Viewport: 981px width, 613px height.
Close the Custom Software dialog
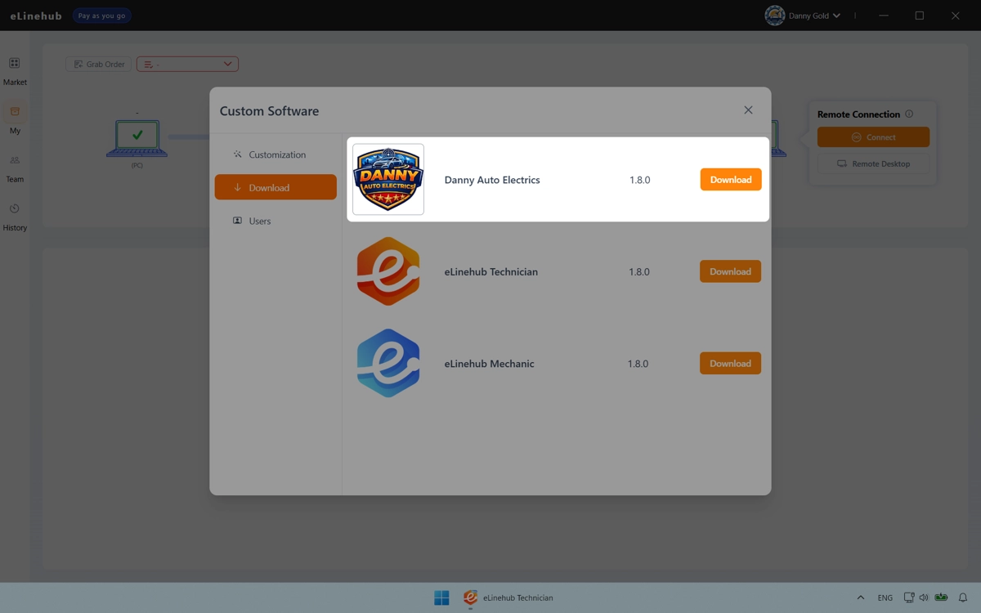[x=748, y=110]
